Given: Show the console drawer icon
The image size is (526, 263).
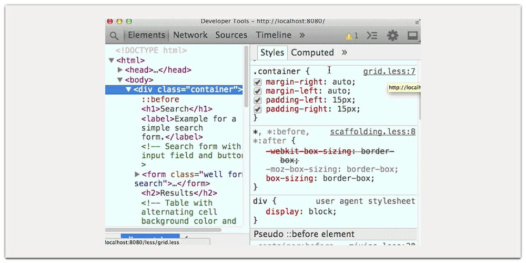Looking at the screenshot, I should tap(372, 35).
